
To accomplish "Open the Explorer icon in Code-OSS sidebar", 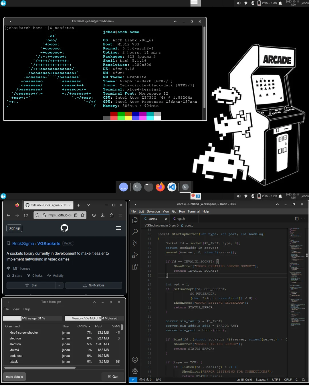I will tap(135, 220).
